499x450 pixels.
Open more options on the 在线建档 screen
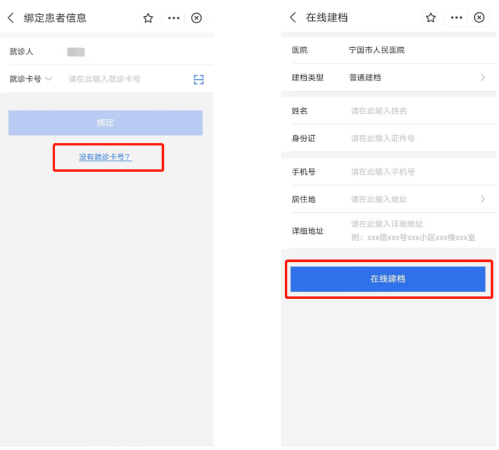456,17
